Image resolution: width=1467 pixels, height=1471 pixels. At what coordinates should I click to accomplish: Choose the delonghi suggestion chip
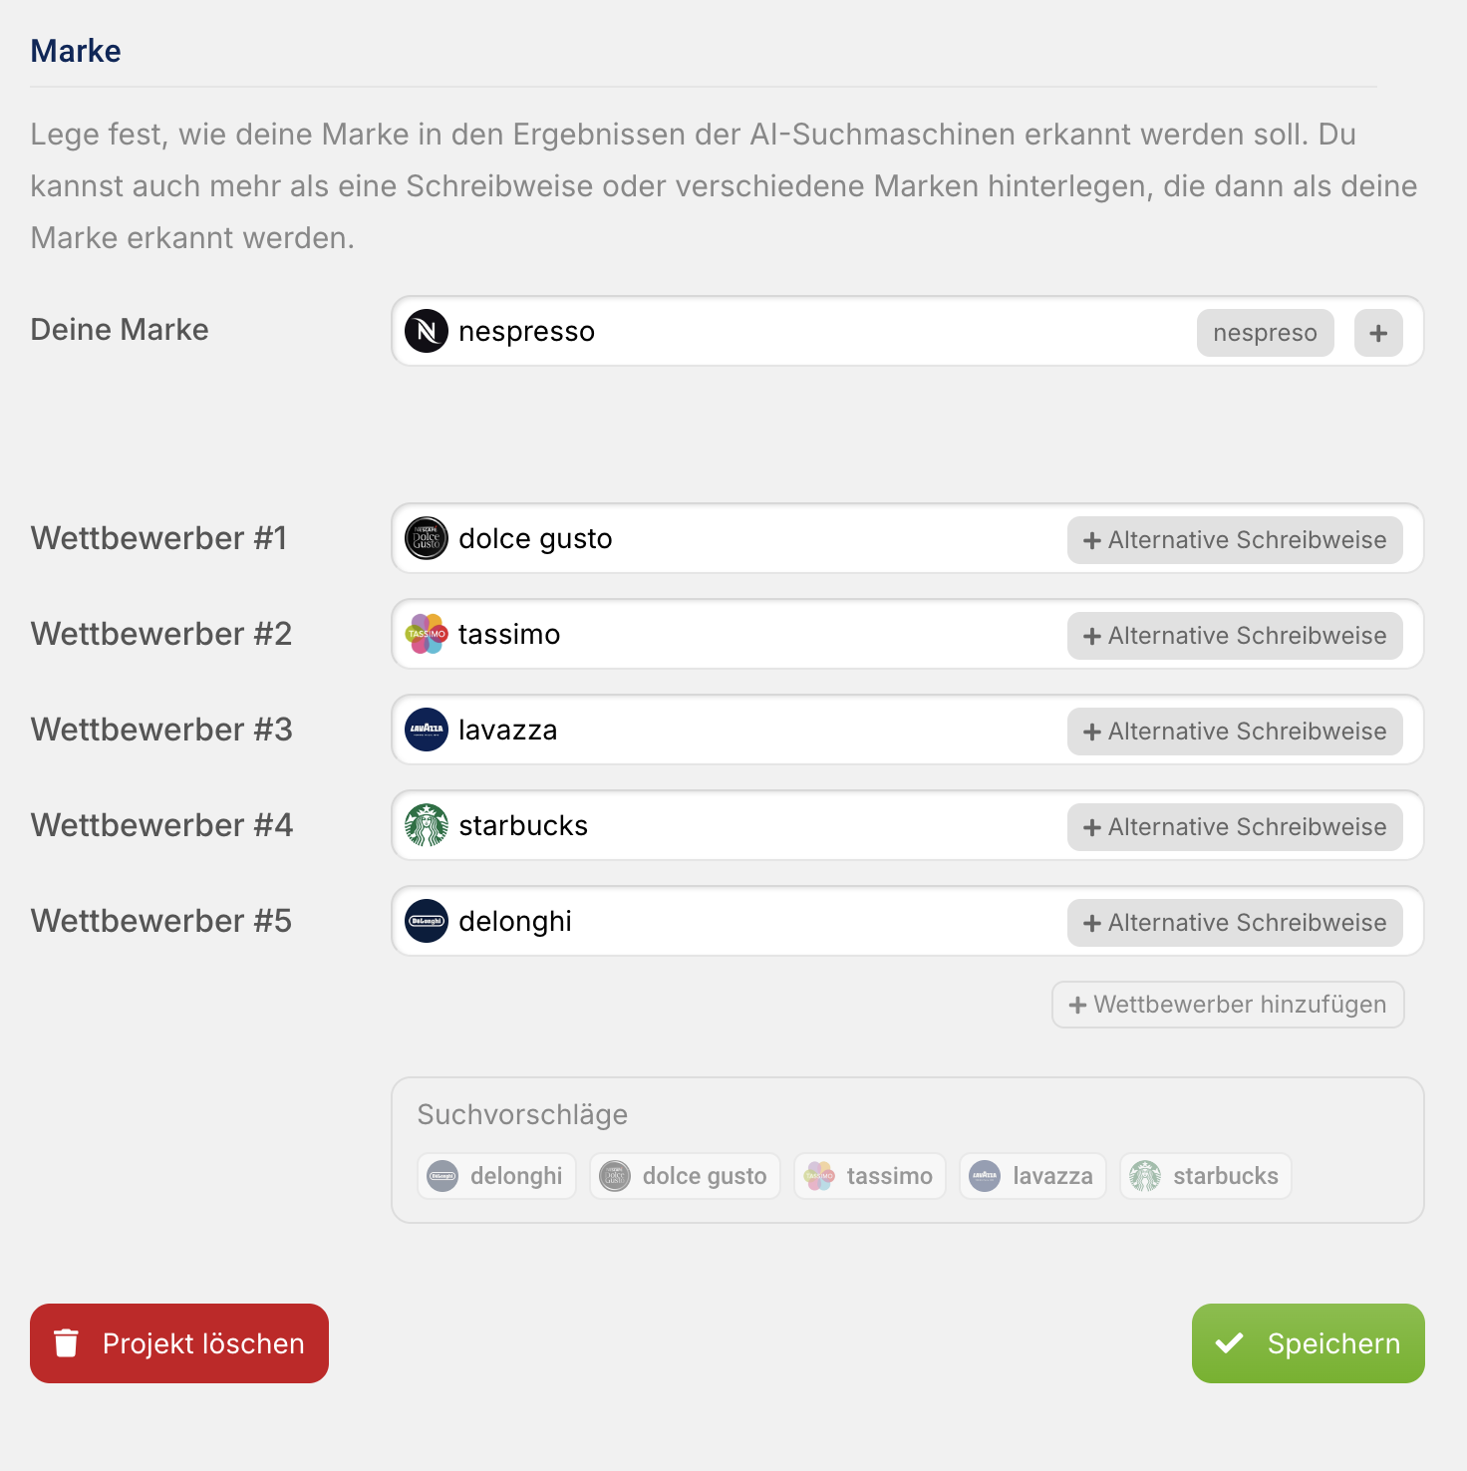[x=496, y=1176]
